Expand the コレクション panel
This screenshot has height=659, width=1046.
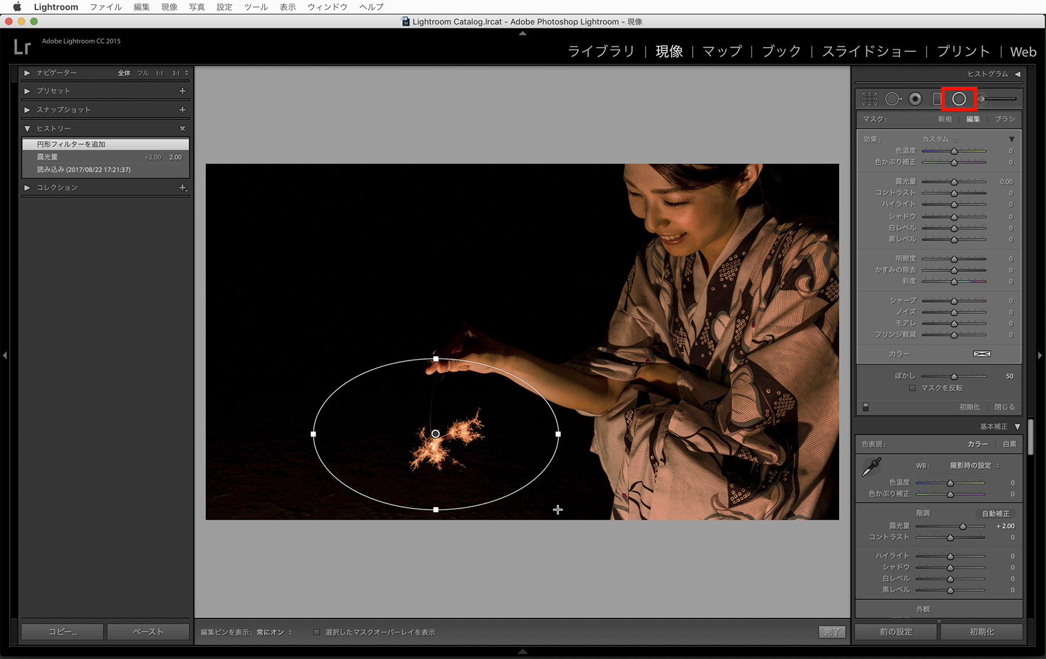[x=27, y=187]
